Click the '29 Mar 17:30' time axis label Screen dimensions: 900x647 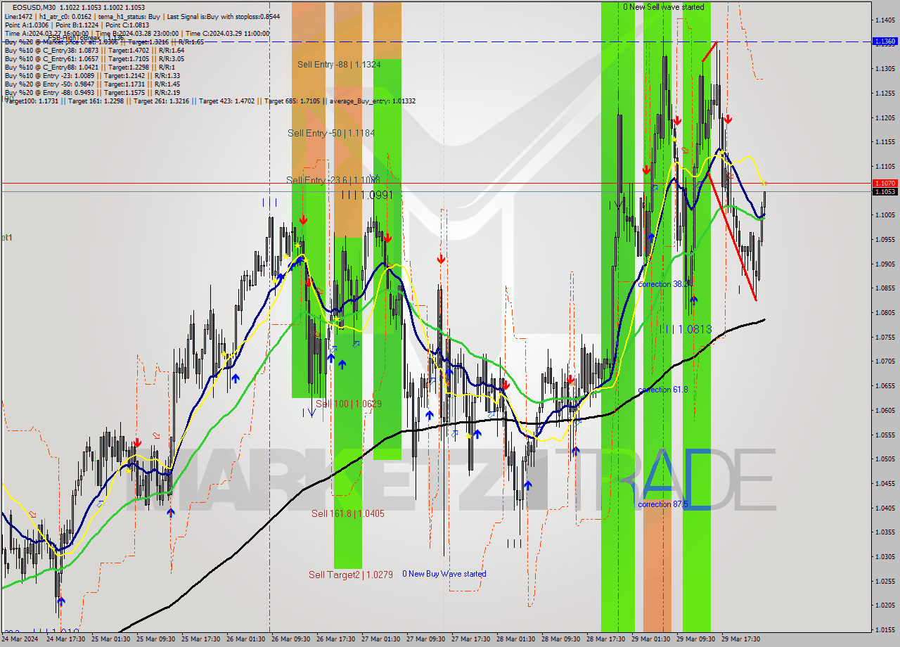(742, 639)
